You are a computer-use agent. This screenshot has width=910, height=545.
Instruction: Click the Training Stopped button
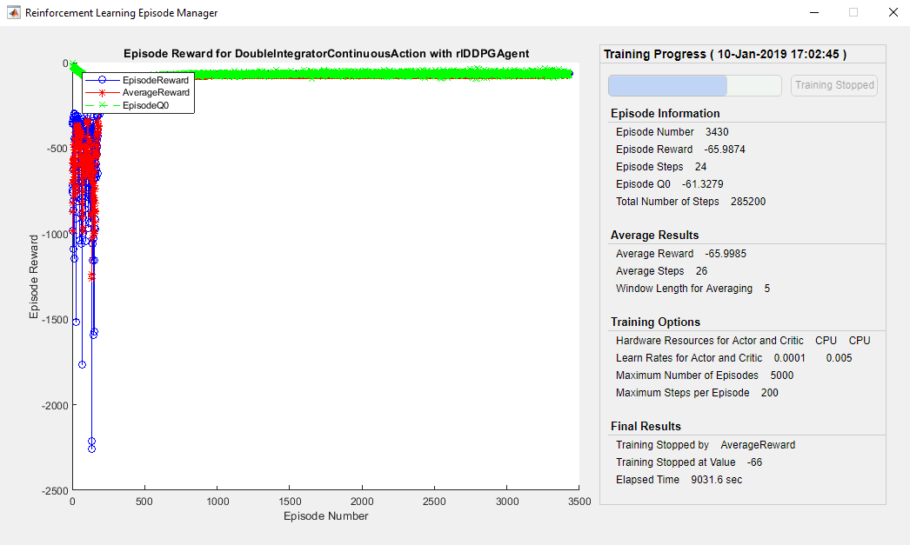[x=834, y=85]
